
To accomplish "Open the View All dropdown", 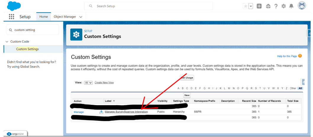I will (88, 83).
